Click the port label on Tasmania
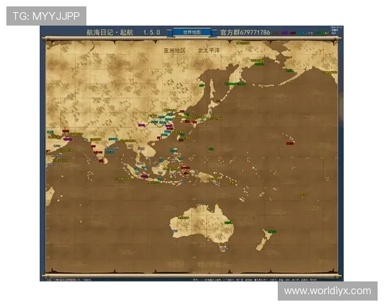 (224, 249)
